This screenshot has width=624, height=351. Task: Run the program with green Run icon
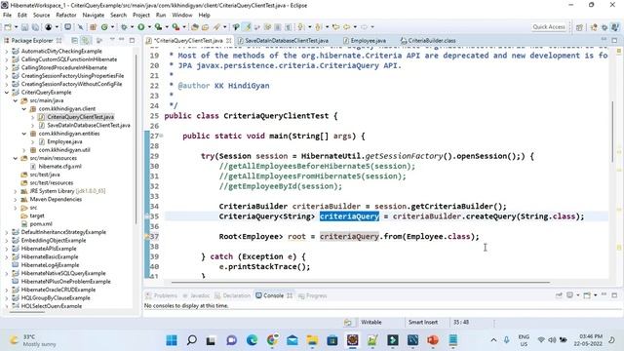tap(140, 27)
